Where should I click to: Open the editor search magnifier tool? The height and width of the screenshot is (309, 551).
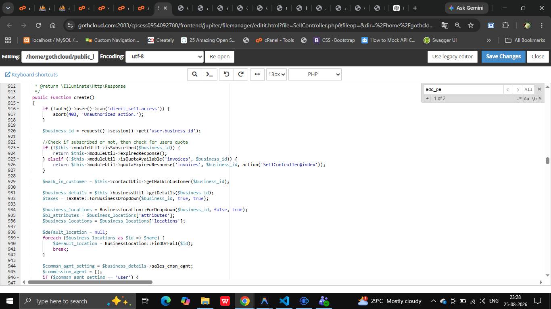194,74
